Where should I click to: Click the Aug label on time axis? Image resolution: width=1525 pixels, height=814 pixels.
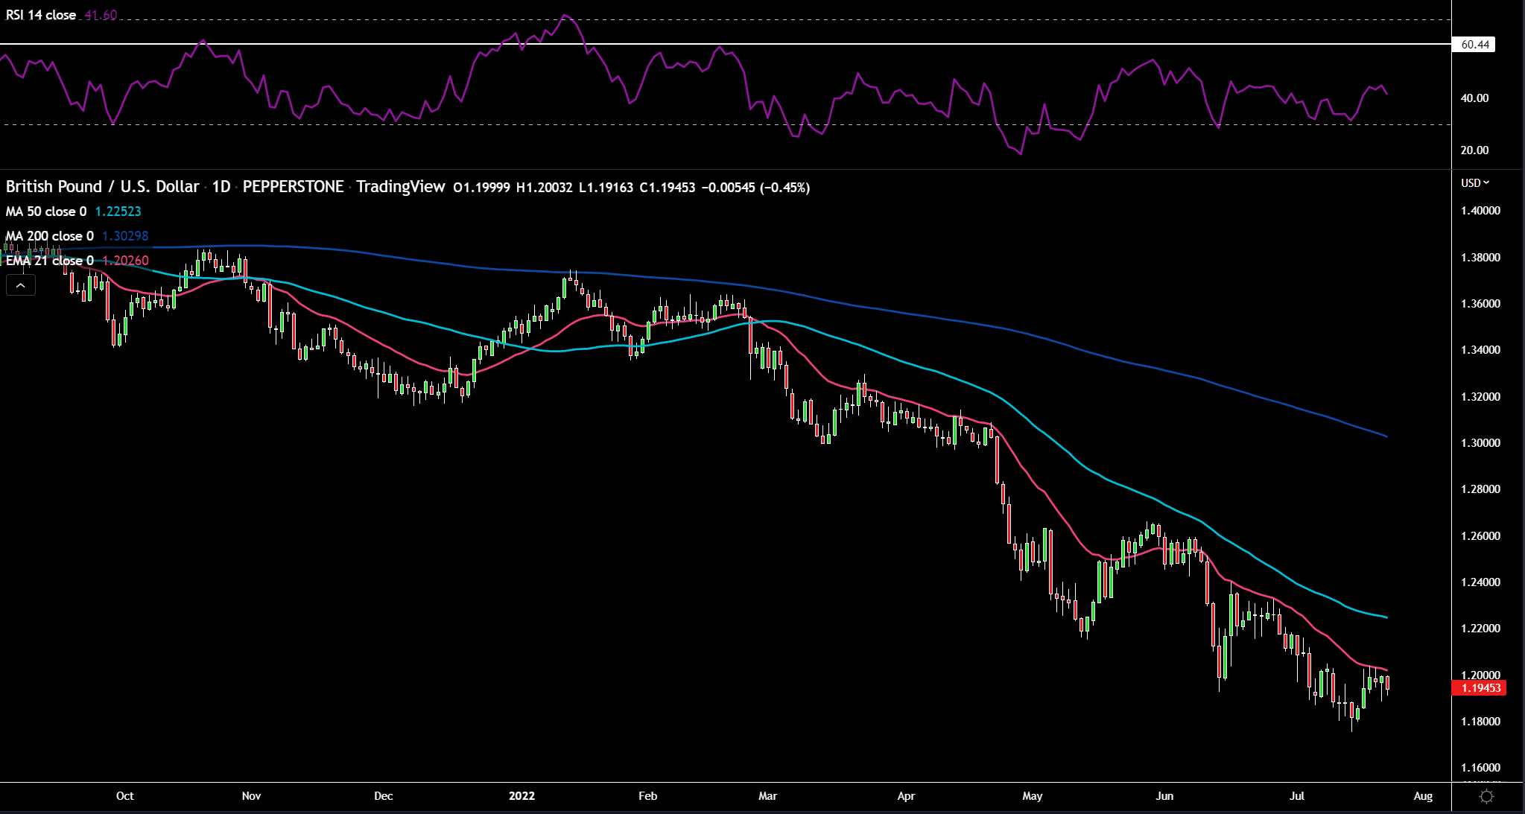pos(1423,796)
